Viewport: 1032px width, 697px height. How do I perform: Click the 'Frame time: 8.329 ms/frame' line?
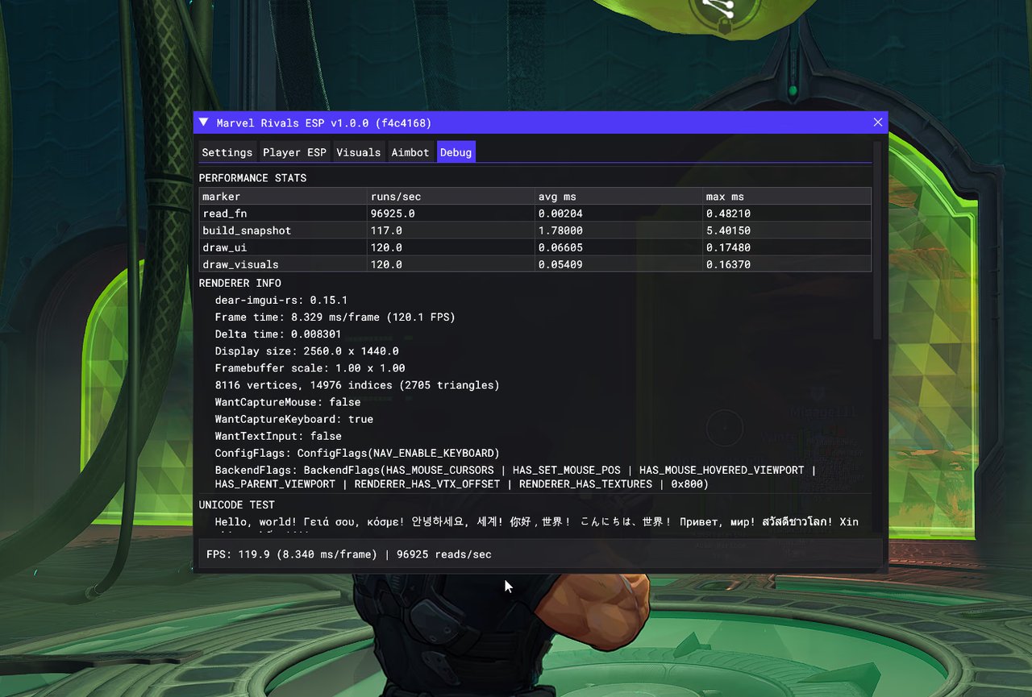coord(335,317)
